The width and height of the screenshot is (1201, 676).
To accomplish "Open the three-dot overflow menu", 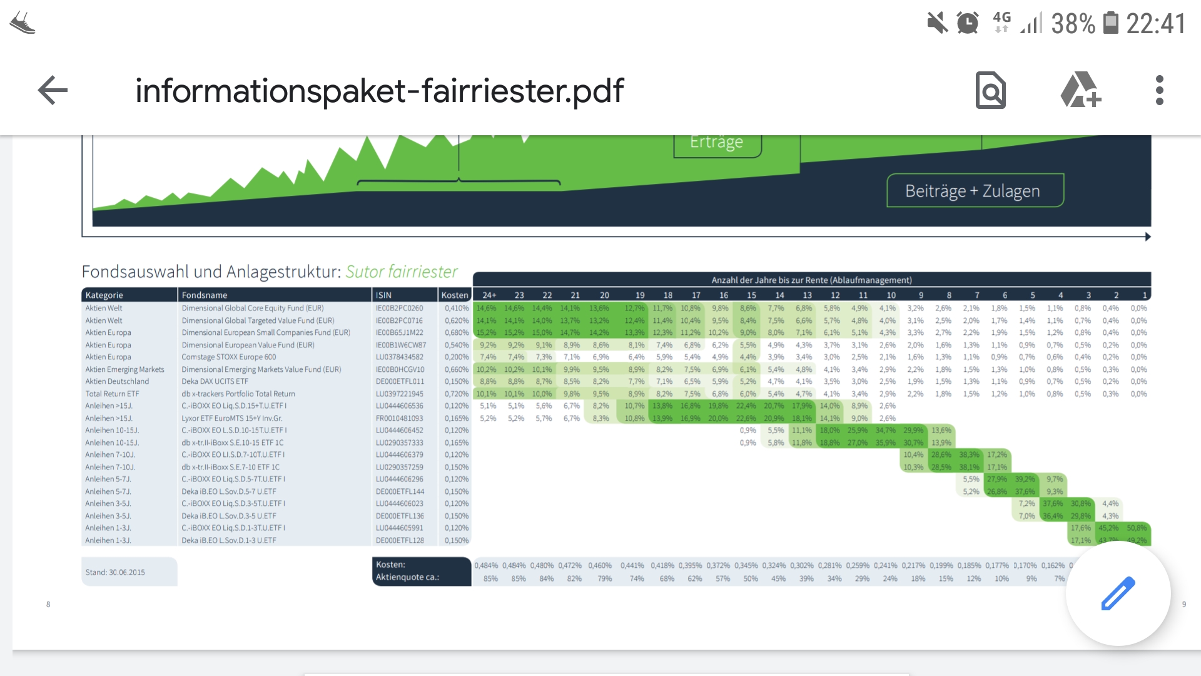I will 1159,91.
